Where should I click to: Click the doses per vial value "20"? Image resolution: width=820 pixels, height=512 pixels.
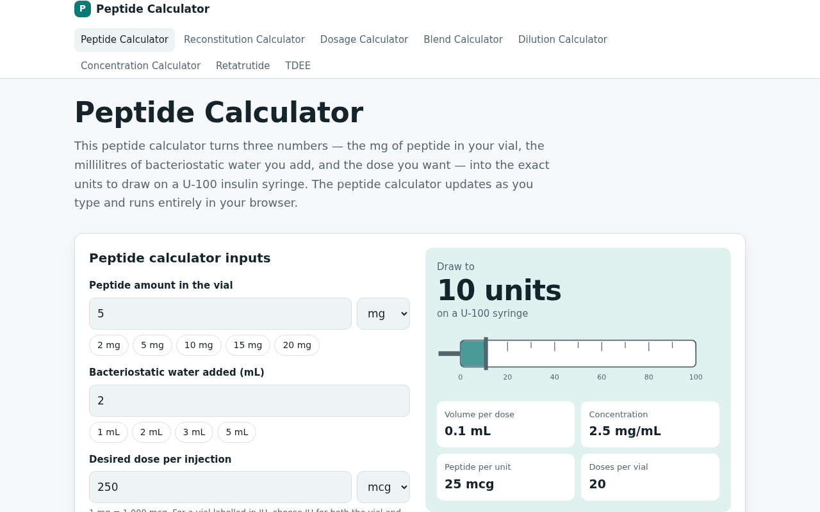[x=598, y=484]
